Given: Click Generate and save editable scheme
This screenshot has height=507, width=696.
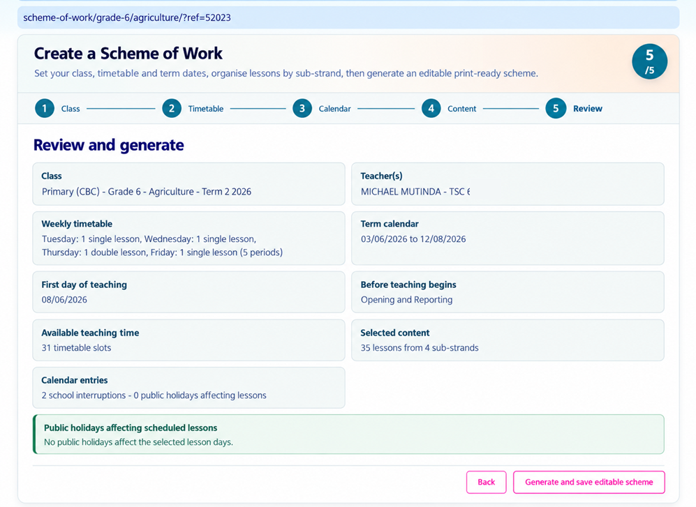Looking at the screenshot, I should (588, 482).
